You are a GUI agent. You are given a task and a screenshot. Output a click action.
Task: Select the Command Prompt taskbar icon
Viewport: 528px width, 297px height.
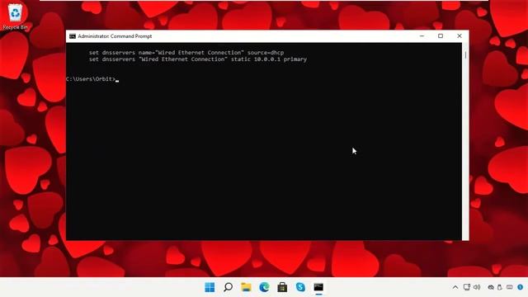coord(318,287)
